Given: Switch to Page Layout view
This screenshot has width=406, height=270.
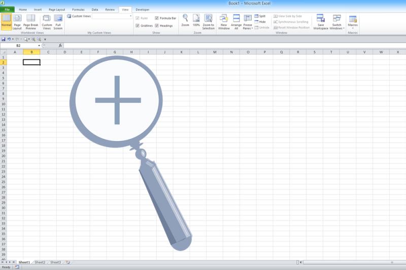Looking at the screenshot, I should [17, 22].
